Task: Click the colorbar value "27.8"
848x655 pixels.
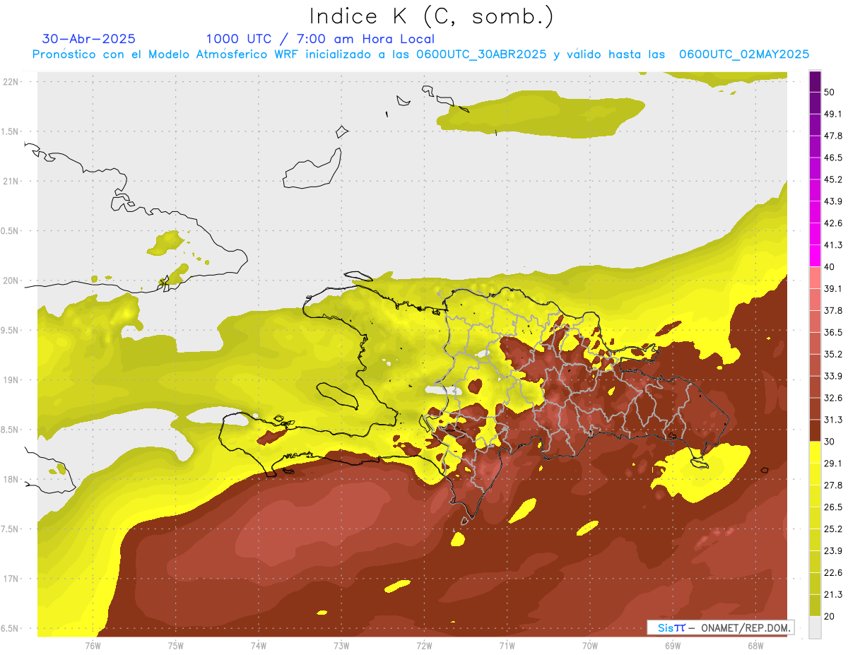Action: [x=834, y=485]
